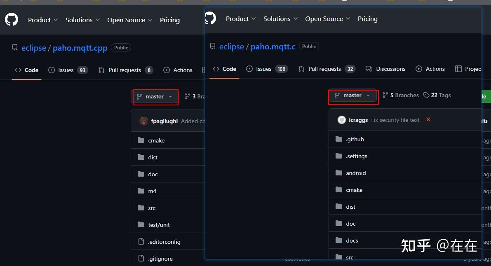Open Product menu in paho.mqtt.cpp window
Viewport: 491px width, 266px height.
click(43, 20)
